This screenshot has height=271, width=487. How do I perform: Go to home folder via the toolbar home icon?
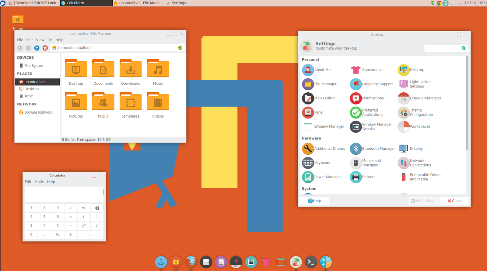[x=45, y=48]
